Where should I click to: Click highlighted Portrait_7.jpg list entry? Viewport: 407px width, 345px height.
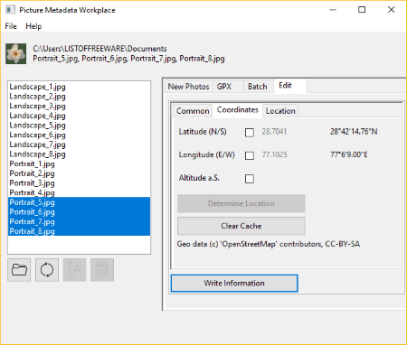tap(79, 221)
